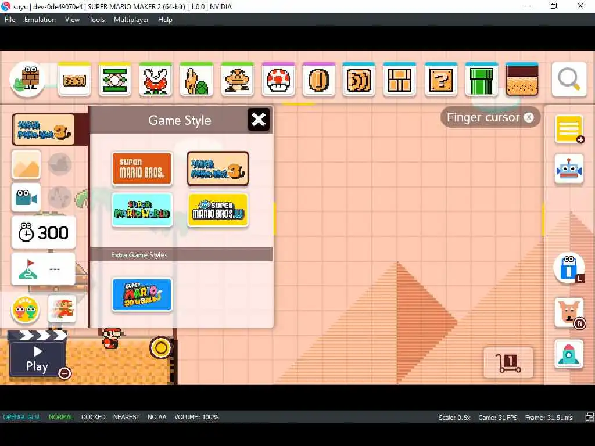
Task: Open the parts search magnifying glass
Action: 569,79
